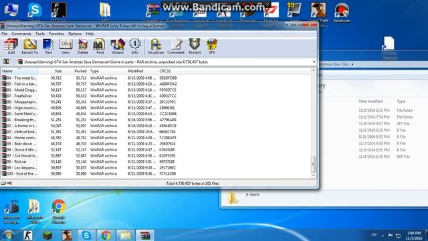Image resolution: width=428 pixels, height=241 pixels.
Task: Run the Test archive tool
Action: click(48, 46)
